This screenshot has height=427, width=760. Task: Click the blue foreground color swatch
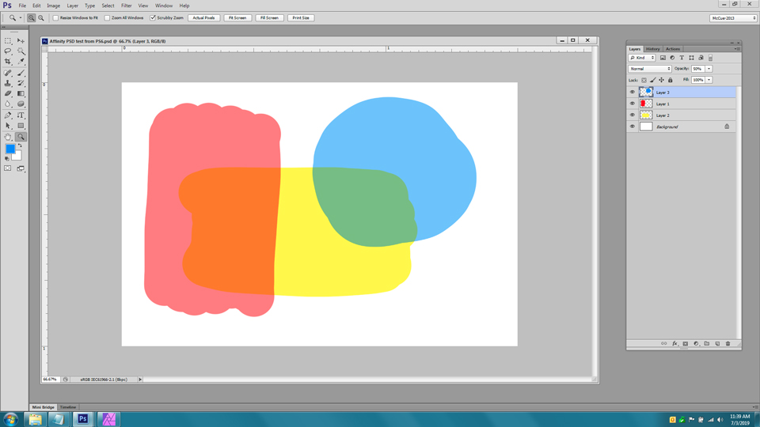click(x=10, y=149)
